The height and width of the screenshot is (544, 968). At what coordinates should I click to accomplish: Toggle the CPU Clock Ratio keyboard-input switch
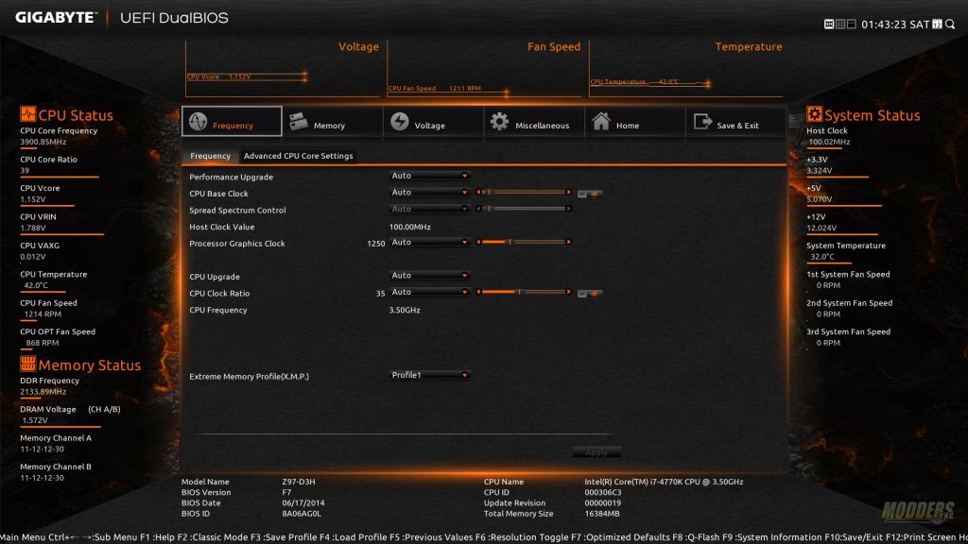[590, 294]
